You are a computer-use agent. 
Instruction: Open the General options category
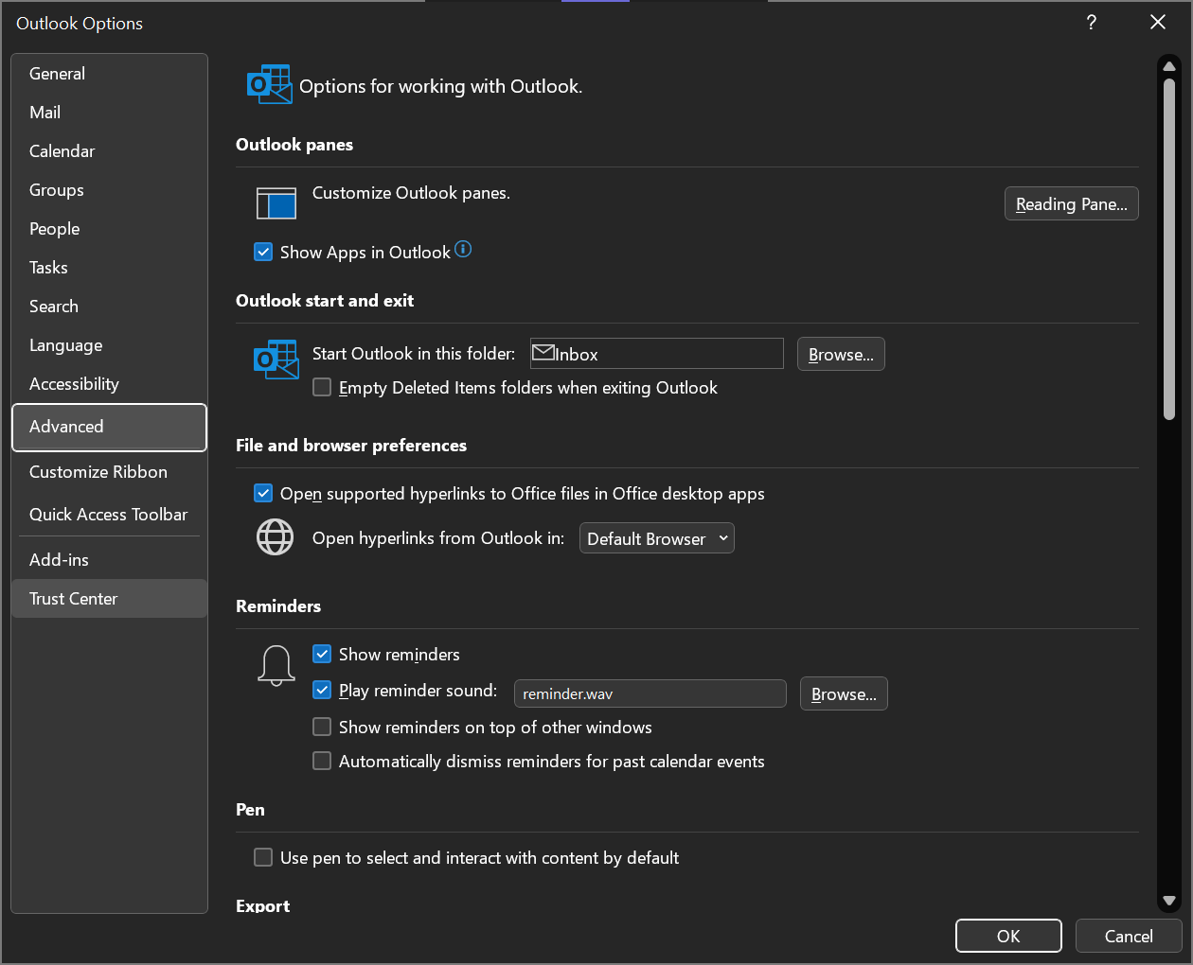point(109,74)
